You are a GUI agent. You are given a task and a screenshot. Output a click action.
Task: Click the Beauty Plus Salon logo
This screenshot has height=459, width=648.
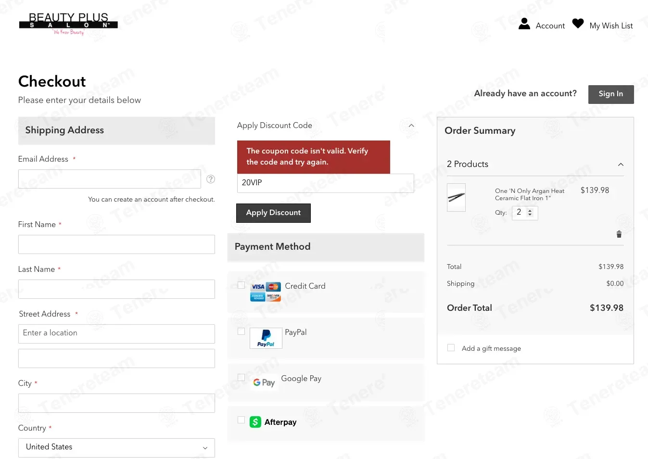click(x=68, y=24)
